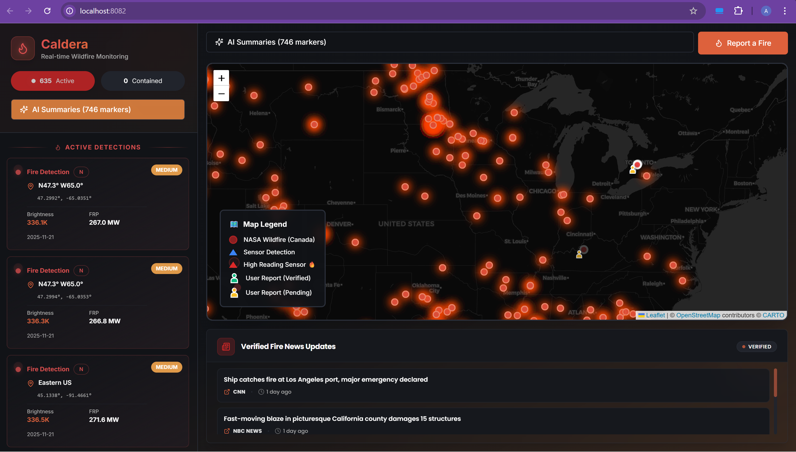Toggle the 635 Active filter pill
Image resolution: width=796 pixels, height=452 pixels.
pos(53,81)
